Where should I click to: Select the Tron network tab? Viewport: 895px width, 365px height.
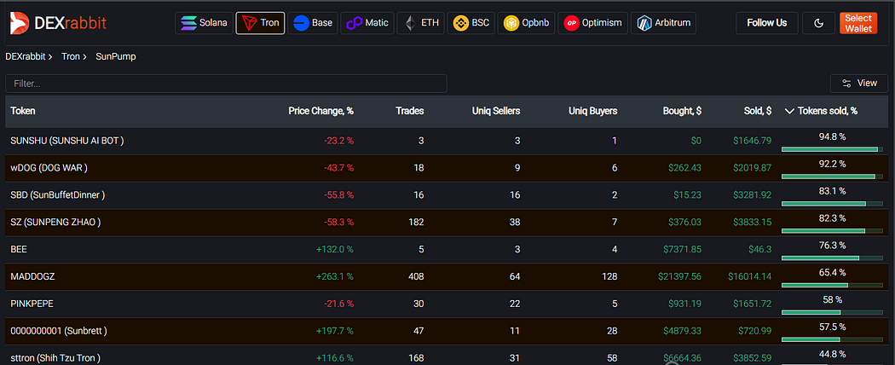pyautogui.click(x=260, y=23)
